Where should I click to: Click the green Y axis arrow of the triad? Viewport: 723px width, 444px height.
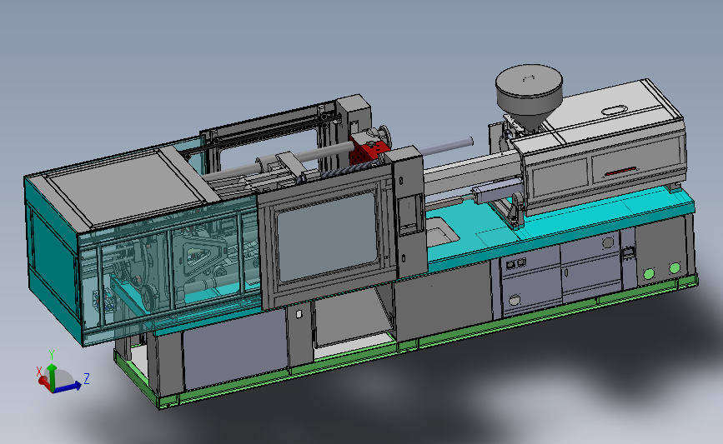(52, 376)
